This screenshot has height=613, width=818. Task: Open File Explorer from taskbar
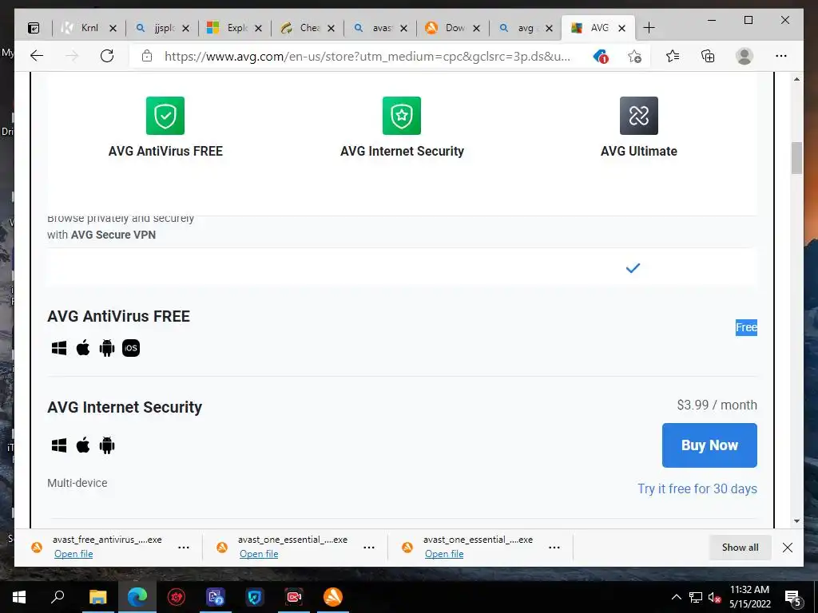tap(97, 597)
